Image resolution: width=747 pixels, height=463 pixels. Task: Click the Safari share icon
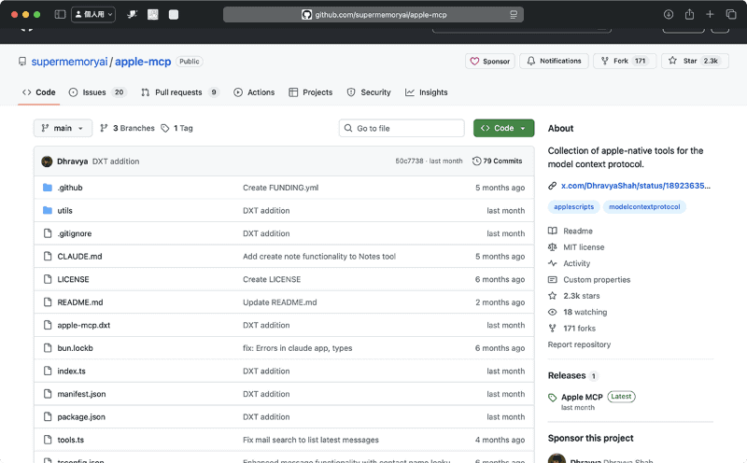(689, 14)
